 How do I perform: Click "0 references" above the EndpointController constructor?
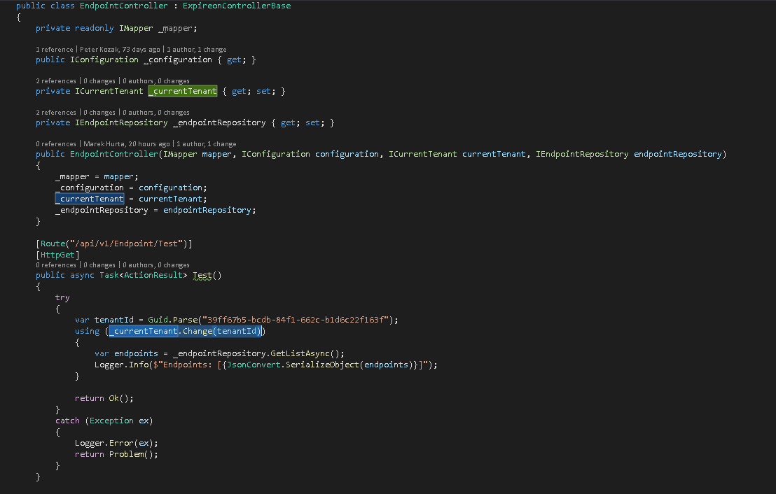(56, 143)
